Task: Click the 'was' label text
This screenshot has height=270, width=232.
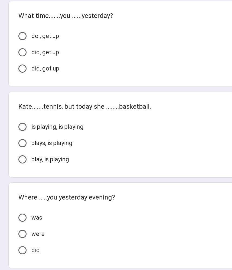Action: point(37,218)
